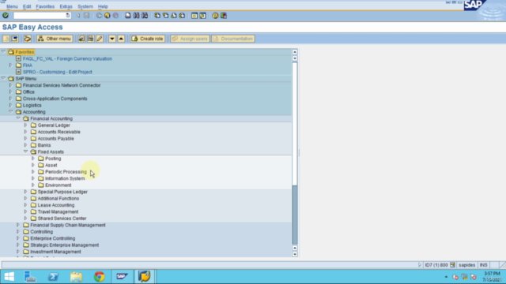This screenshot has height=284, width=506.
Task: Expand the Office folder
Action: tap(10, 92)
